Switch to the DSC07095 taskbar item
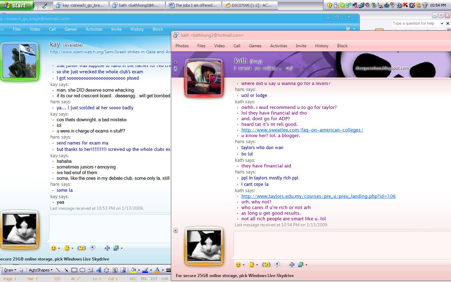This screenshot has height=282, width=451. point(250,5)
